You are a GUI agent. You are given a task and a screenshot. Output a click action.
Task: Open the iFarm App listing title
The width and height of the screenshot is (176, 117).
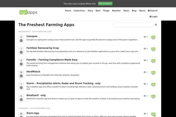(x=33, y=113)
